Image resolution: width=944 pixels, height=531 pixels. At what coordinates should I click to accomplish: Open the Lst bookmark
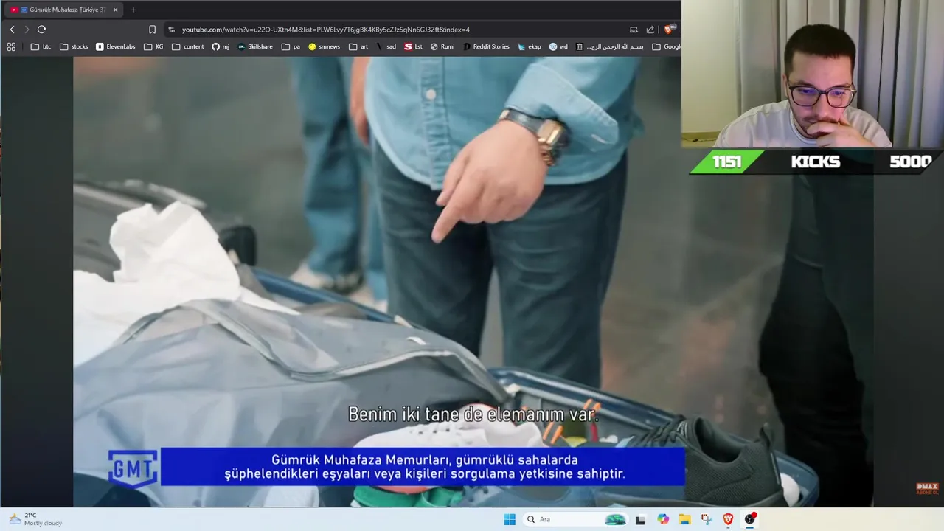point(414,46)
